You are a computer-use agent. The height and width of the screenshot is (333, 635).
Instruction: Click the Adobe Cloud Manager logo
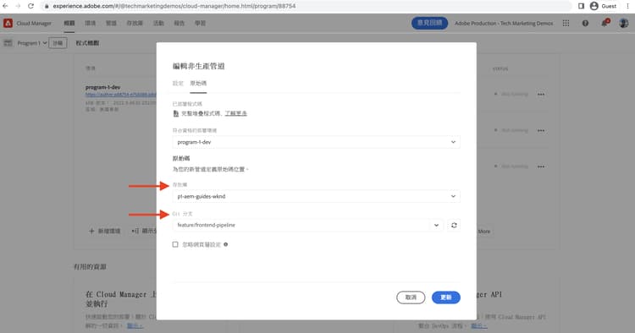pyautogui.click(x=8, y=23)
